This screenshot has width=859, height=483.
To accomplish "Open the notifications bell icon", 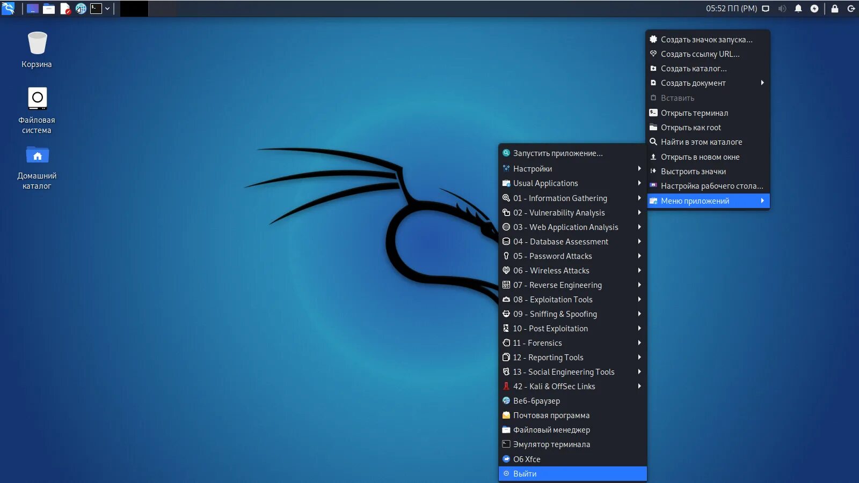I will (x=798, y=9).
